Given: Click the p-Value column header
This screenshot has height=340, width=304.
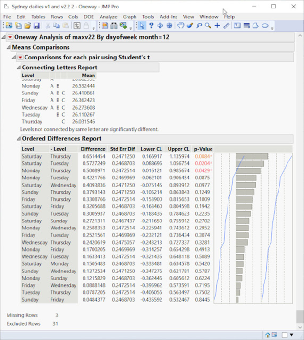Looking at the screenshot, I should click(x=203, y=149).
